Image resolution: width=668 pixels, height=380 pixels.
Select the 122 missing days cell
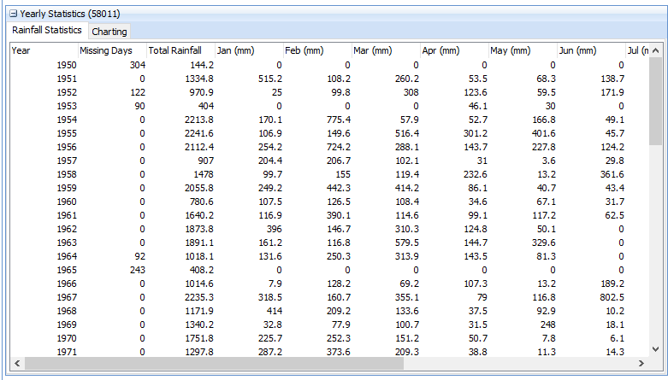point(138,92)
